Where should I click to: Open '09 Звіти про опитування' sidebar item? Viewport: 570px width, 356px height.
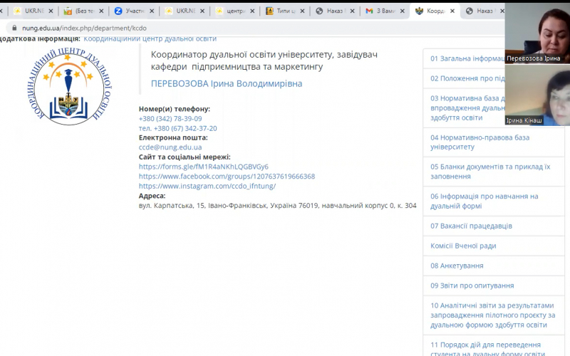point(494,286)
